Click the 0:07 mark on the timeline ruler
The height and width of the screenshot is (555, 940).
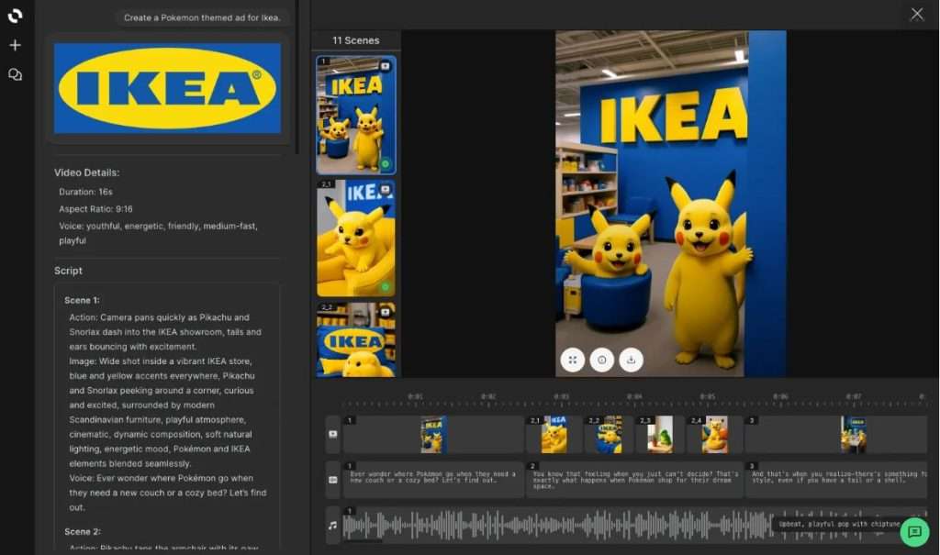(x=854, y=397)
